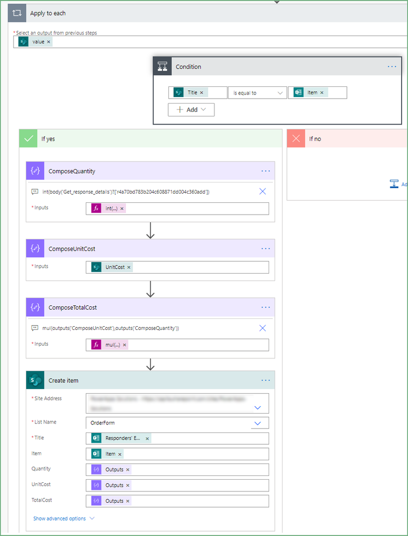Click in the ComposeQuantity Inputs field

click(177, 209)
